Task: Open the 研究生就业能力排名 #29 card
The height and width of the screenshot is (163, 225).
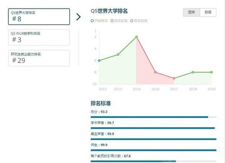Action: click(x=39, y=58)
